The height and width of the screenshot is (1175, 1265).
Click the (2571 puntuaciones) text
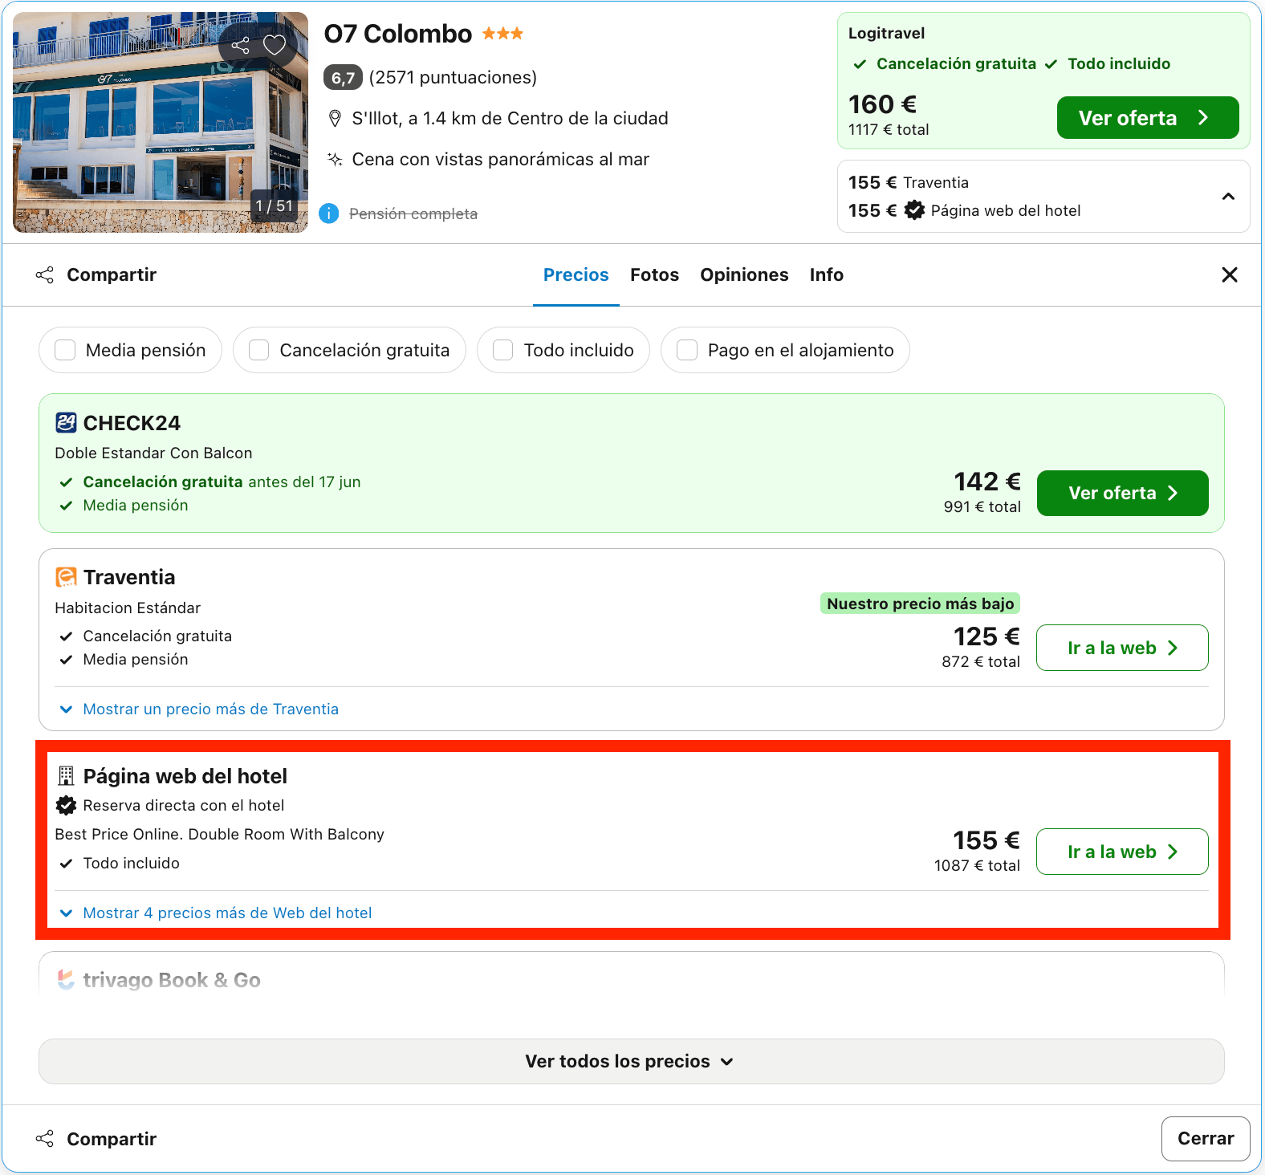coord(453,77)
